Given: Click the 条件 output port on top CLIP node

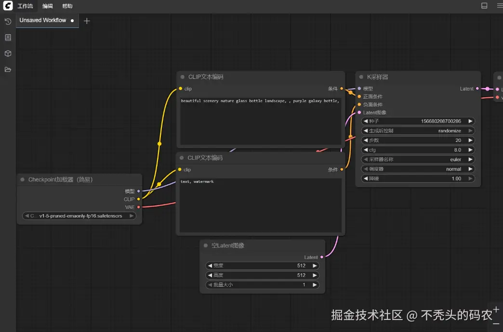Looking at the screenshot, I should pyautogui.click(x=342, y=89).
